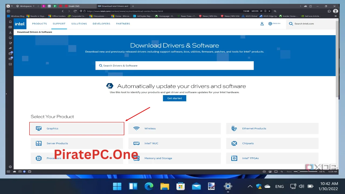The width and height of the screenshot is (345, 194).
Task: Select the Wireless product category
Action: 174,129
